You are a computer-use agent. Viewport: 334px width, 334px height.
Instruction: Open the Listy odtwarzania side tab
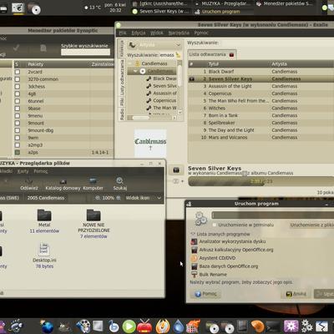click(122, 78)
